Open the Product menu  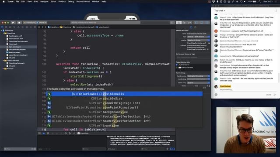pyautogui.click(x=62, y=1)
